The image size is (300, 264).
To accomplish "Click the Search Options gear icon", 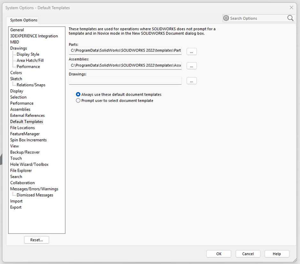I will tap(226, 18).
